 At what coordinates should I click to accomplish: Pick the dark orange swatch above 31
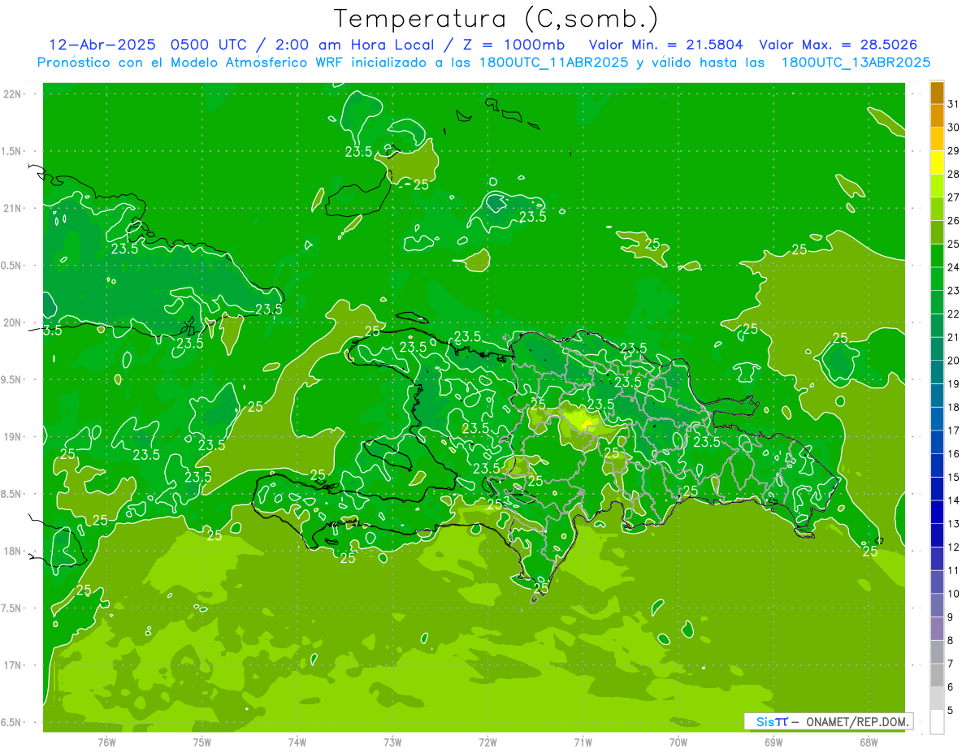[x=937, y=93]
